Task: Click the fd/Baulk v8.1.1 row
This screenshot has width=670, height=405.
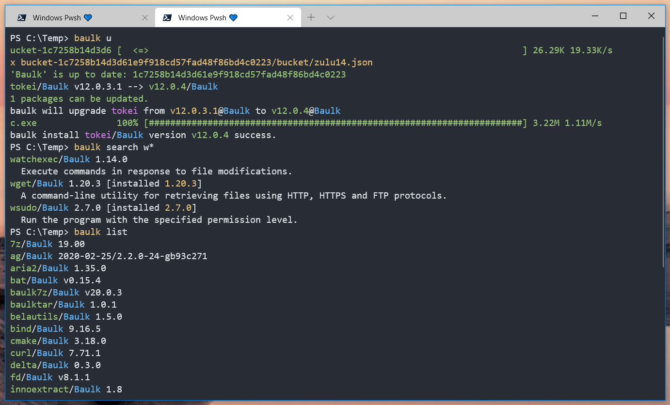Action: (x=50, y=377)
